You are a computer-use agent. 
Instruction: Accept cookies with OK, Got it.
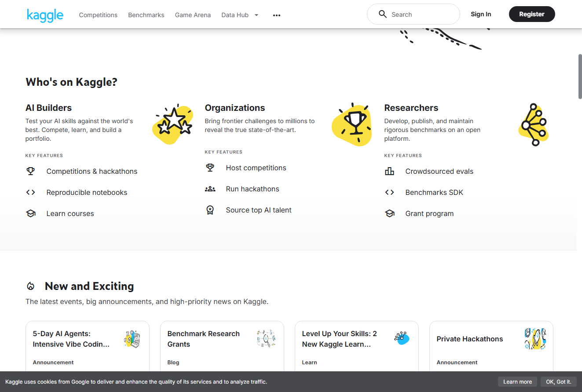click(558, 381)
